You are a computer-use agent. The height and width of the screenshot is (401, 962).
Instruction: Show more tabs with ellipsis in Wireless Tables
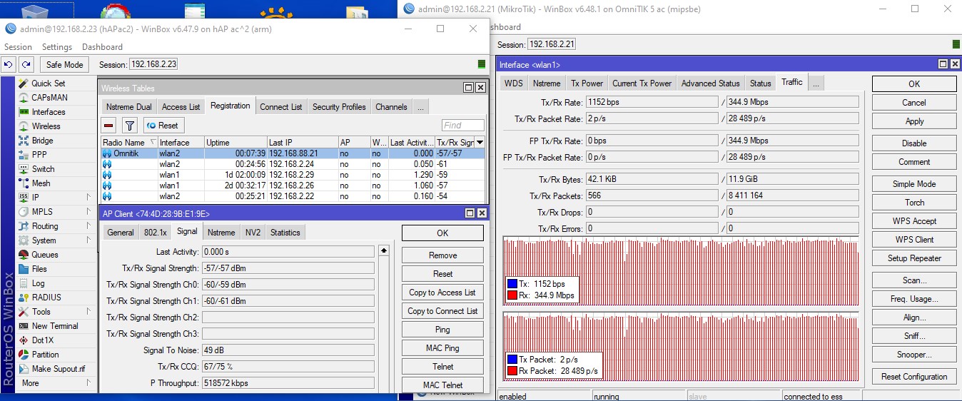click(x=421, y=107)
